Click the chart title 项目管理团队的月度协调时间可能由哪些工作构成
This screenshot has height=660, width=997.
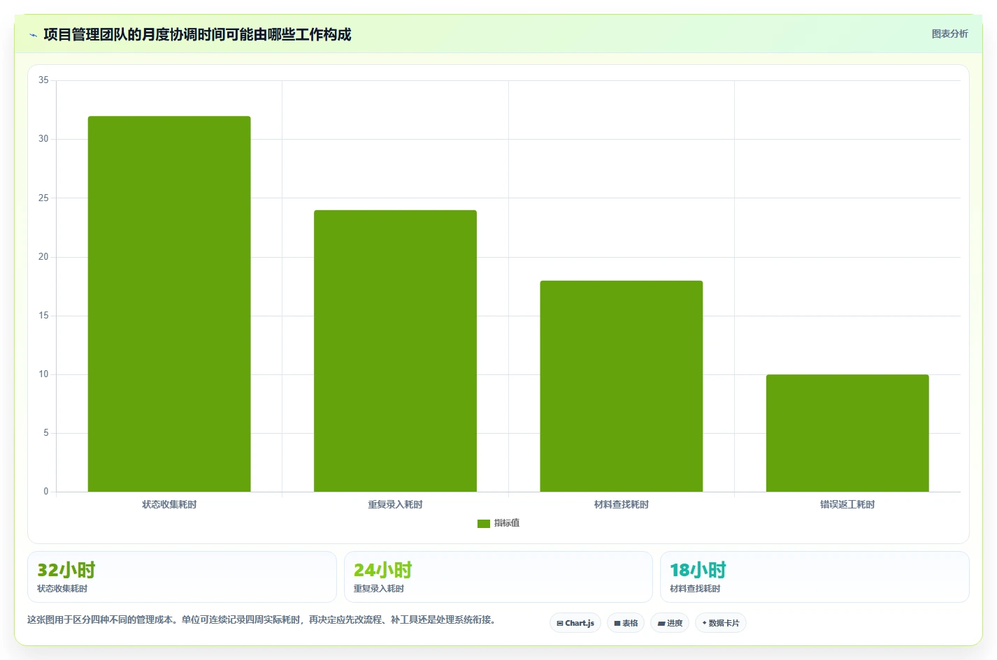[197, 35]
